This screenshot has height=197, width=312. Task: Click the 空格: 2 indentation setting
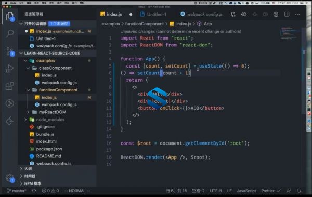198,191
